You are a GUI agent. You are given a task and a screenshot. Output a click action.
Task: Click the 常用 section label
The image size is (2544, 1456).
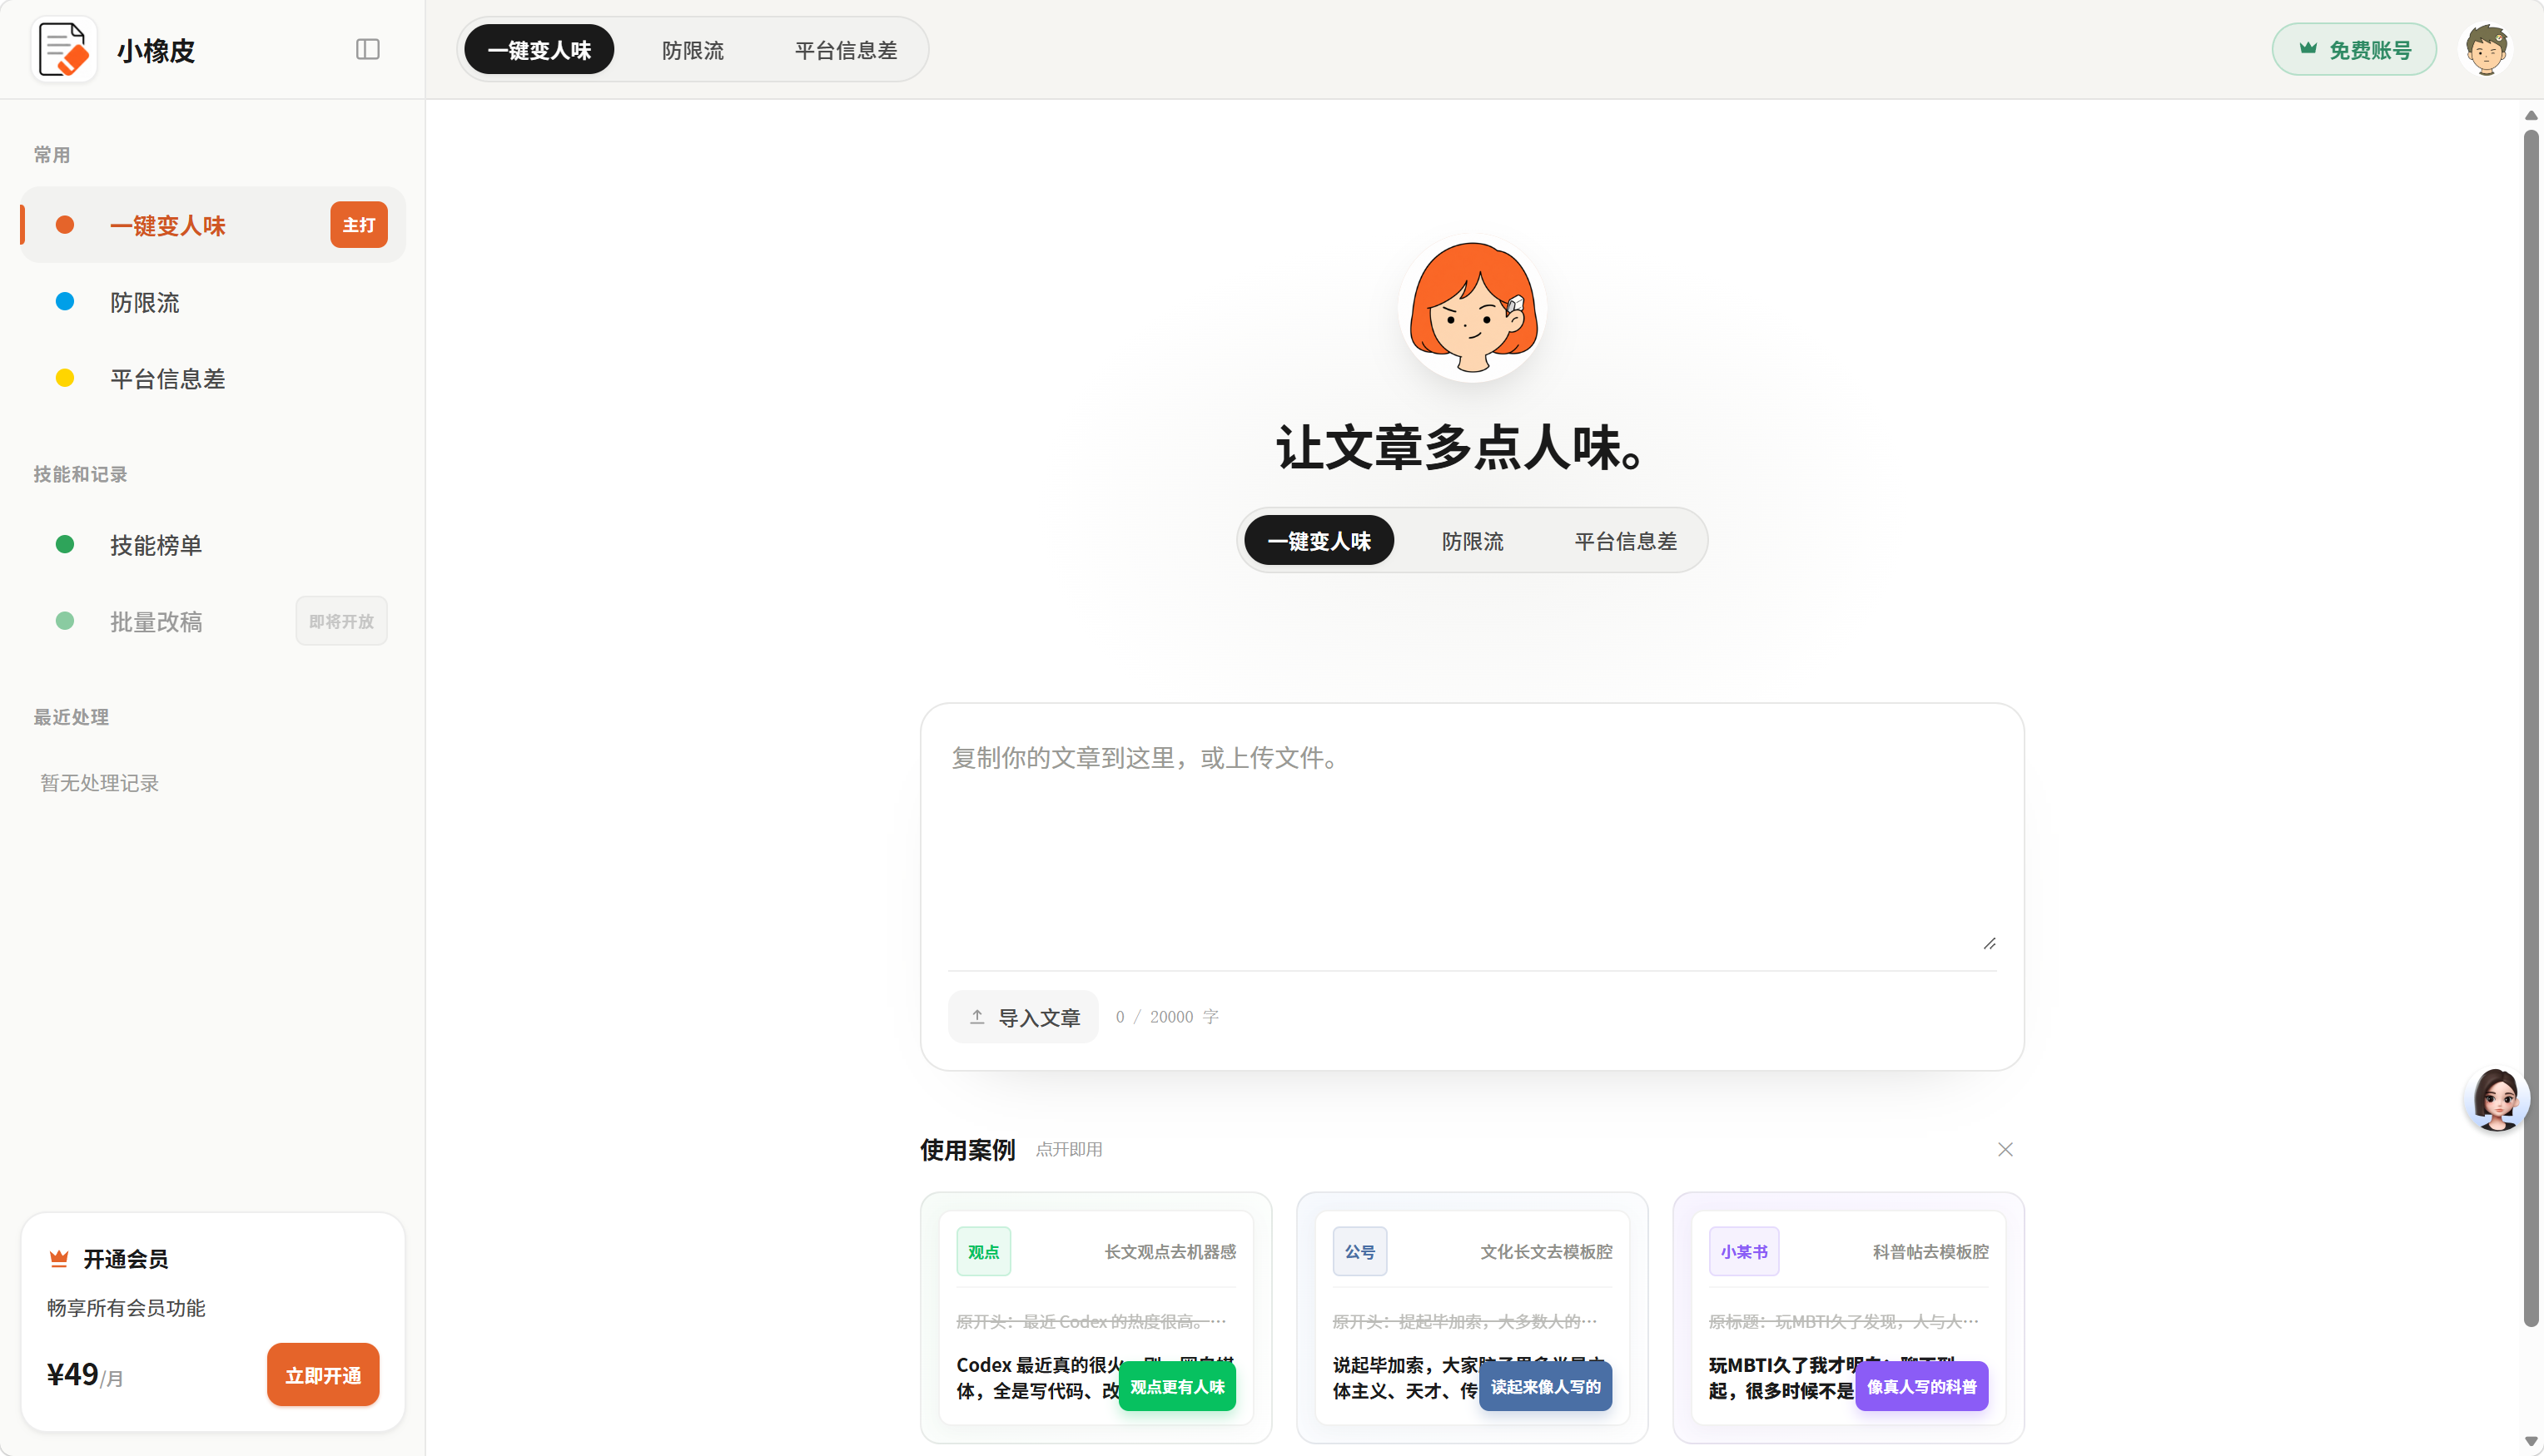[52, 155]
